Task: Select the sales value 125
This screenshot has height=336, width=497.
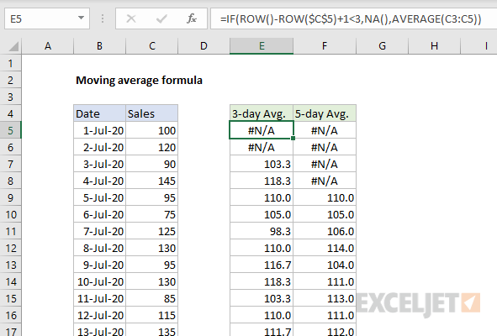Action: click(152, 231)
